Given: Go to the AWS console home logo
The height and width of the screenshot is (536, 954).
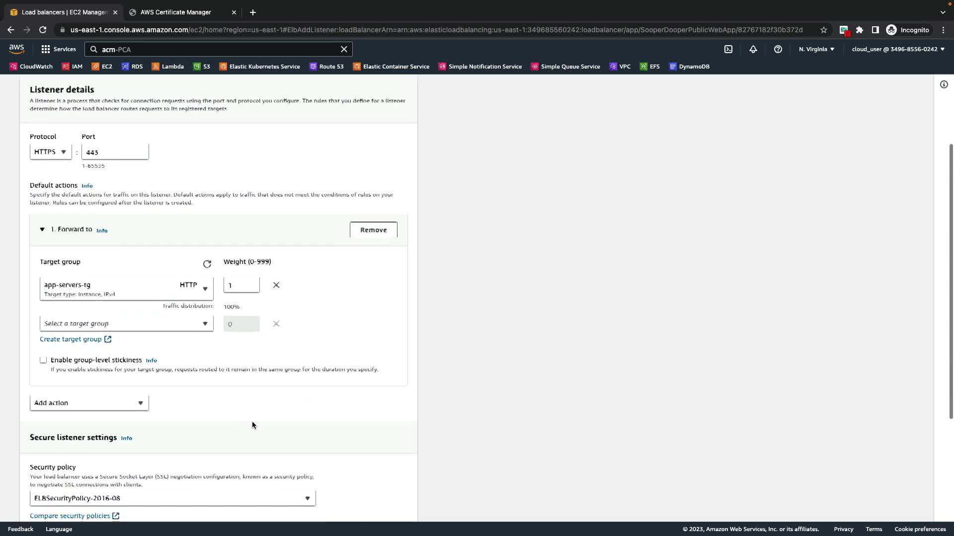Looking at the screenshot, I should click(16, 49).
